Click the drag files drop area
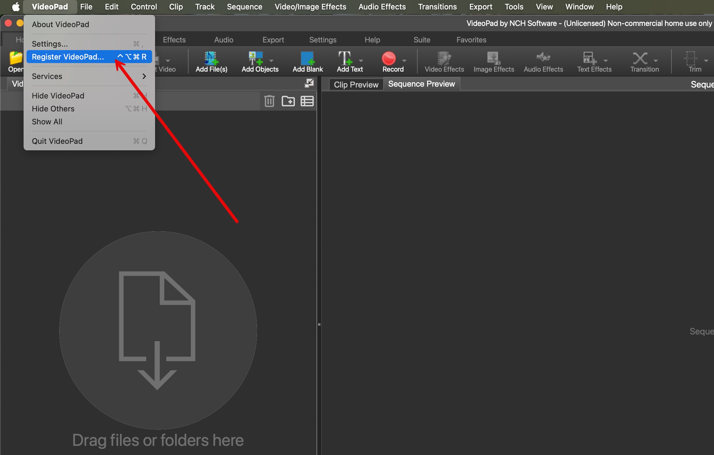Screen dimensions: 714x455 click(158, 330)
